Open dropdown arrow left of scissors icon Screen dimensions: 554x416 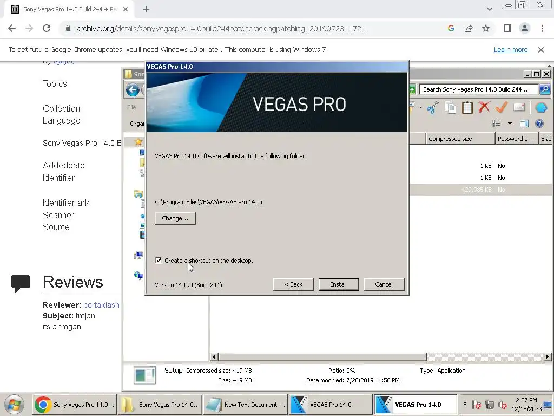pos(420,107)
